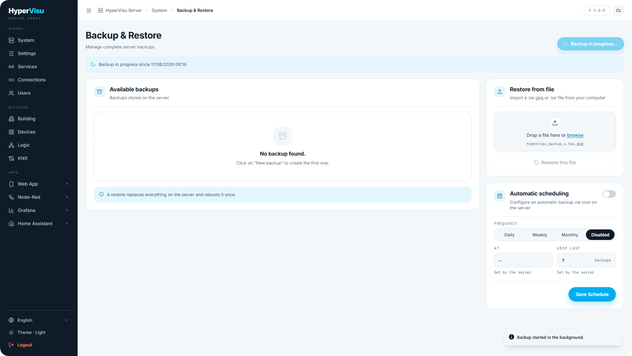Click the Node-Red icon
Viewport: 632px width, 356px height.
[11, 197]
